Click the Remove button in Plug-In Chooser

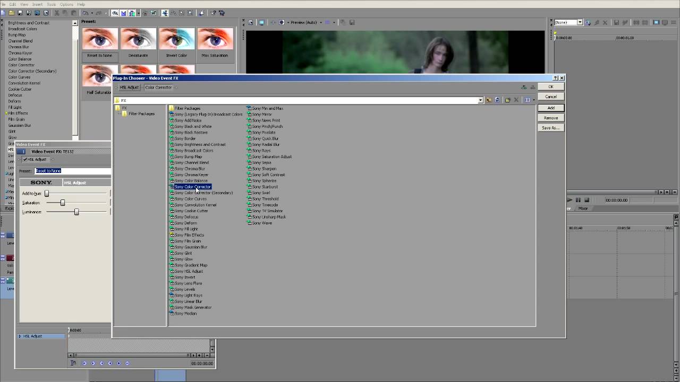(x=551, y=118)
